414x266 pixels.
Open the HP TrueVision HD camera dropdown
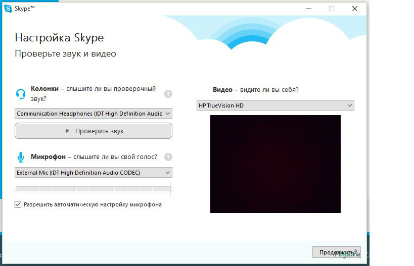point(275,105)
